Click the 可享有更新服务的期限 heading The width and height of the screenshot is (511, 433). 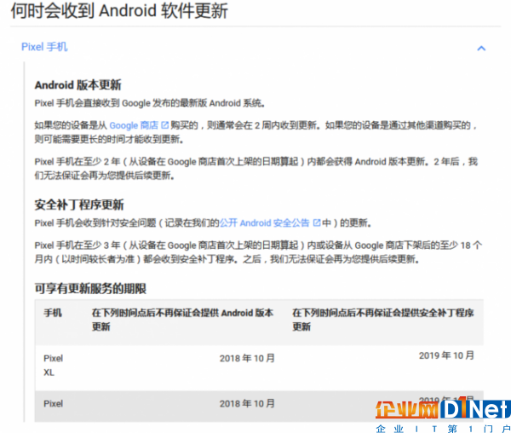click(90, 289)
